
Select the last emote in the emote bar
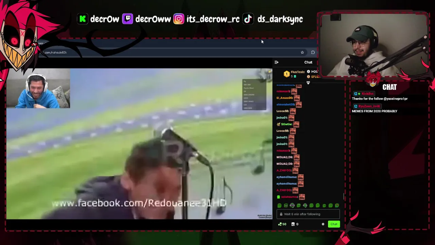coord(337,206)
